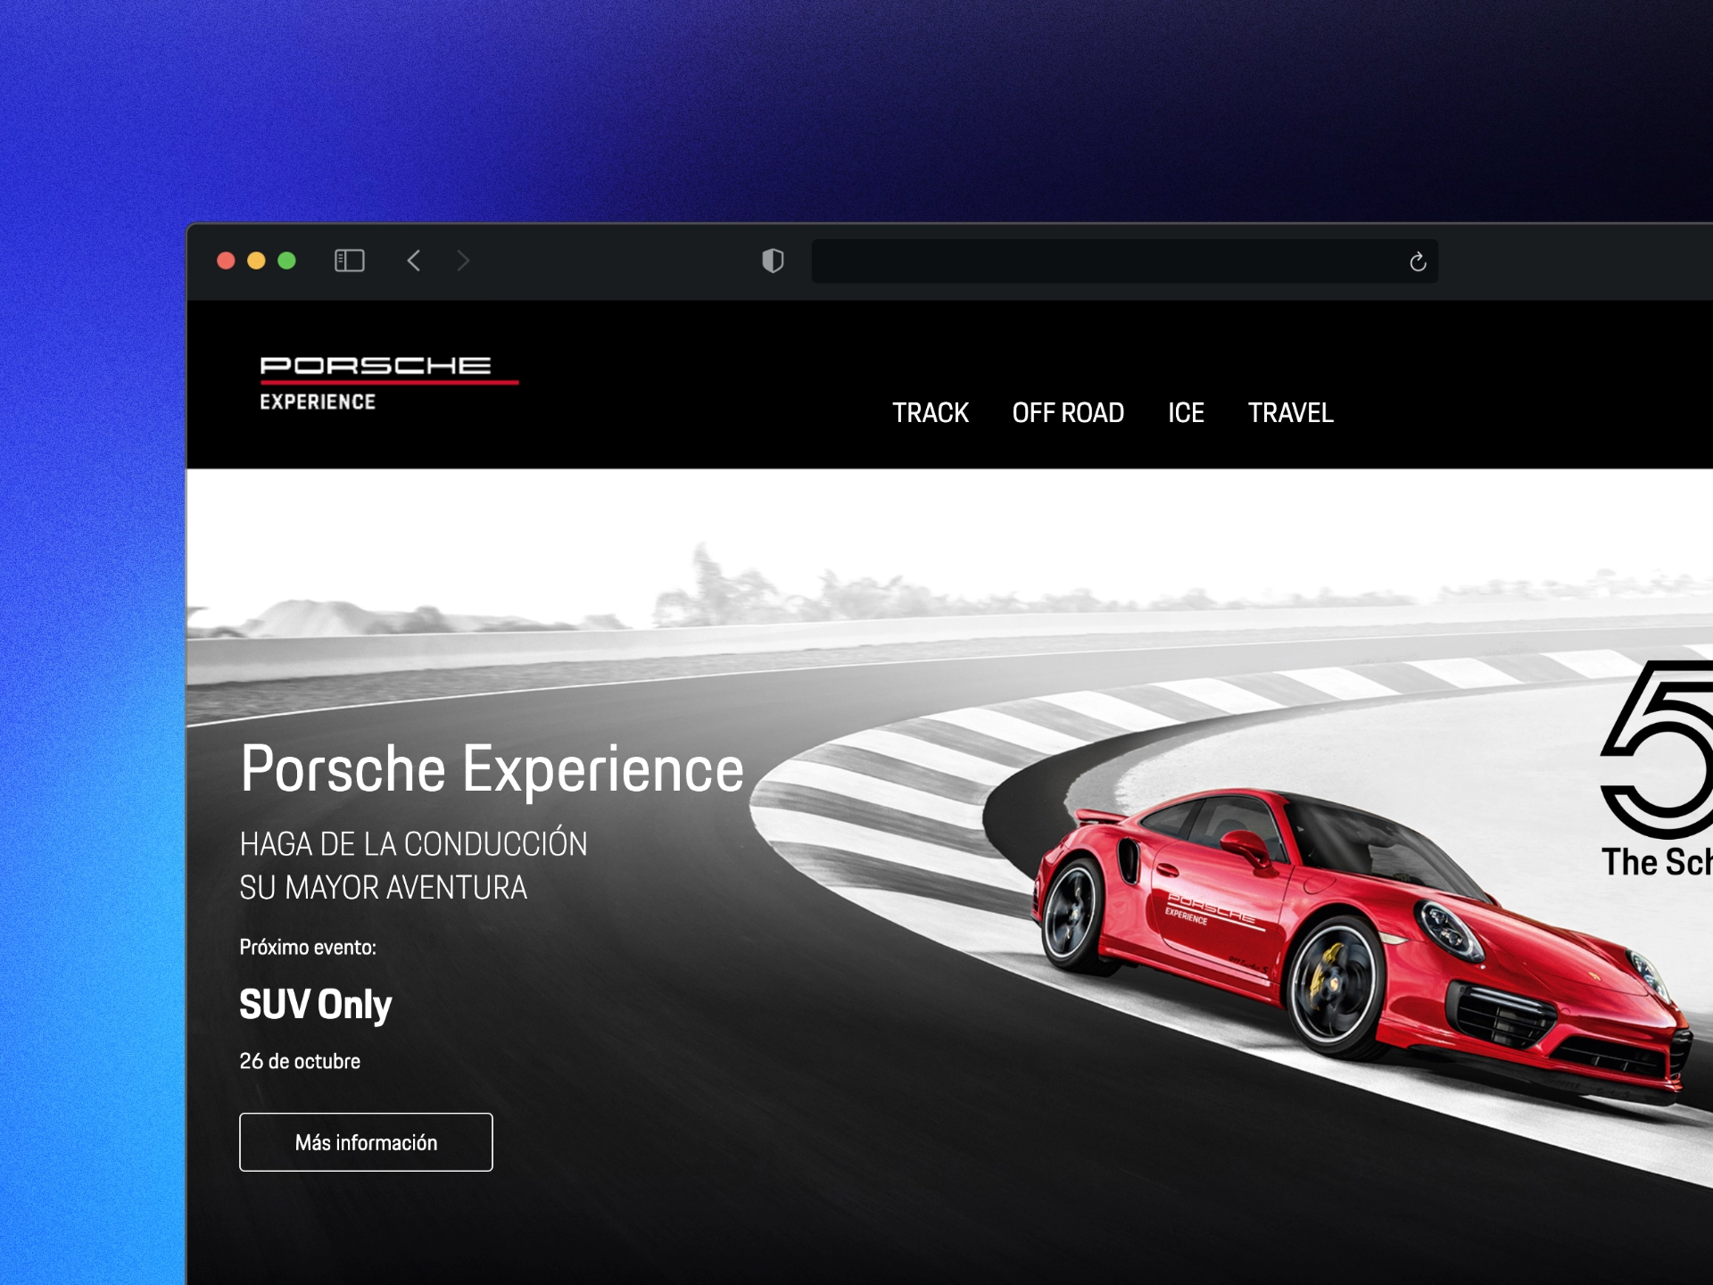Go forward with the right arrow
This screenshot has height=1285, width=1713.
coord(462,261)
